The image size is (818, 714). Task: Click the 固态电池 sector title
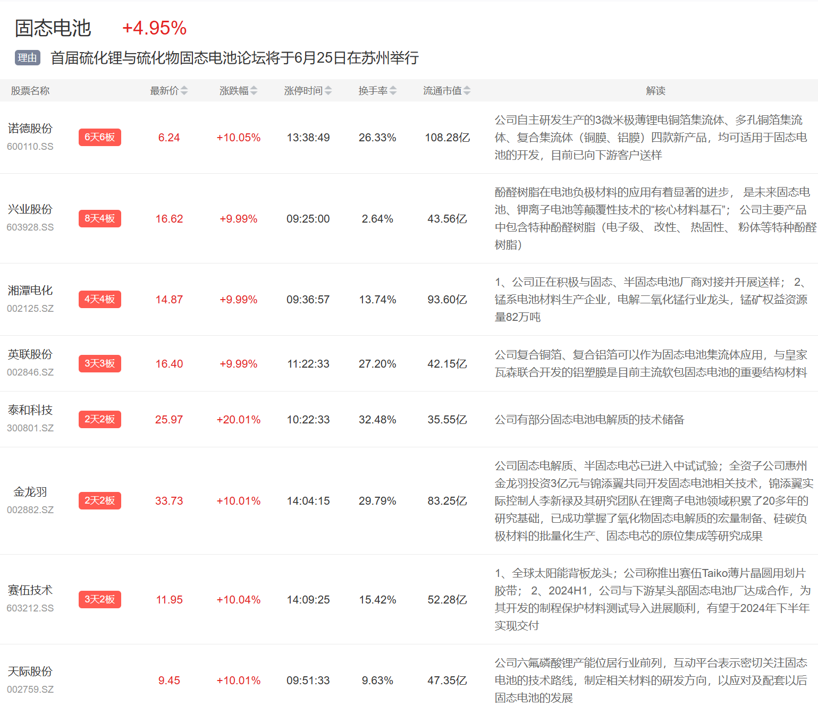click(x=53, y=28)
